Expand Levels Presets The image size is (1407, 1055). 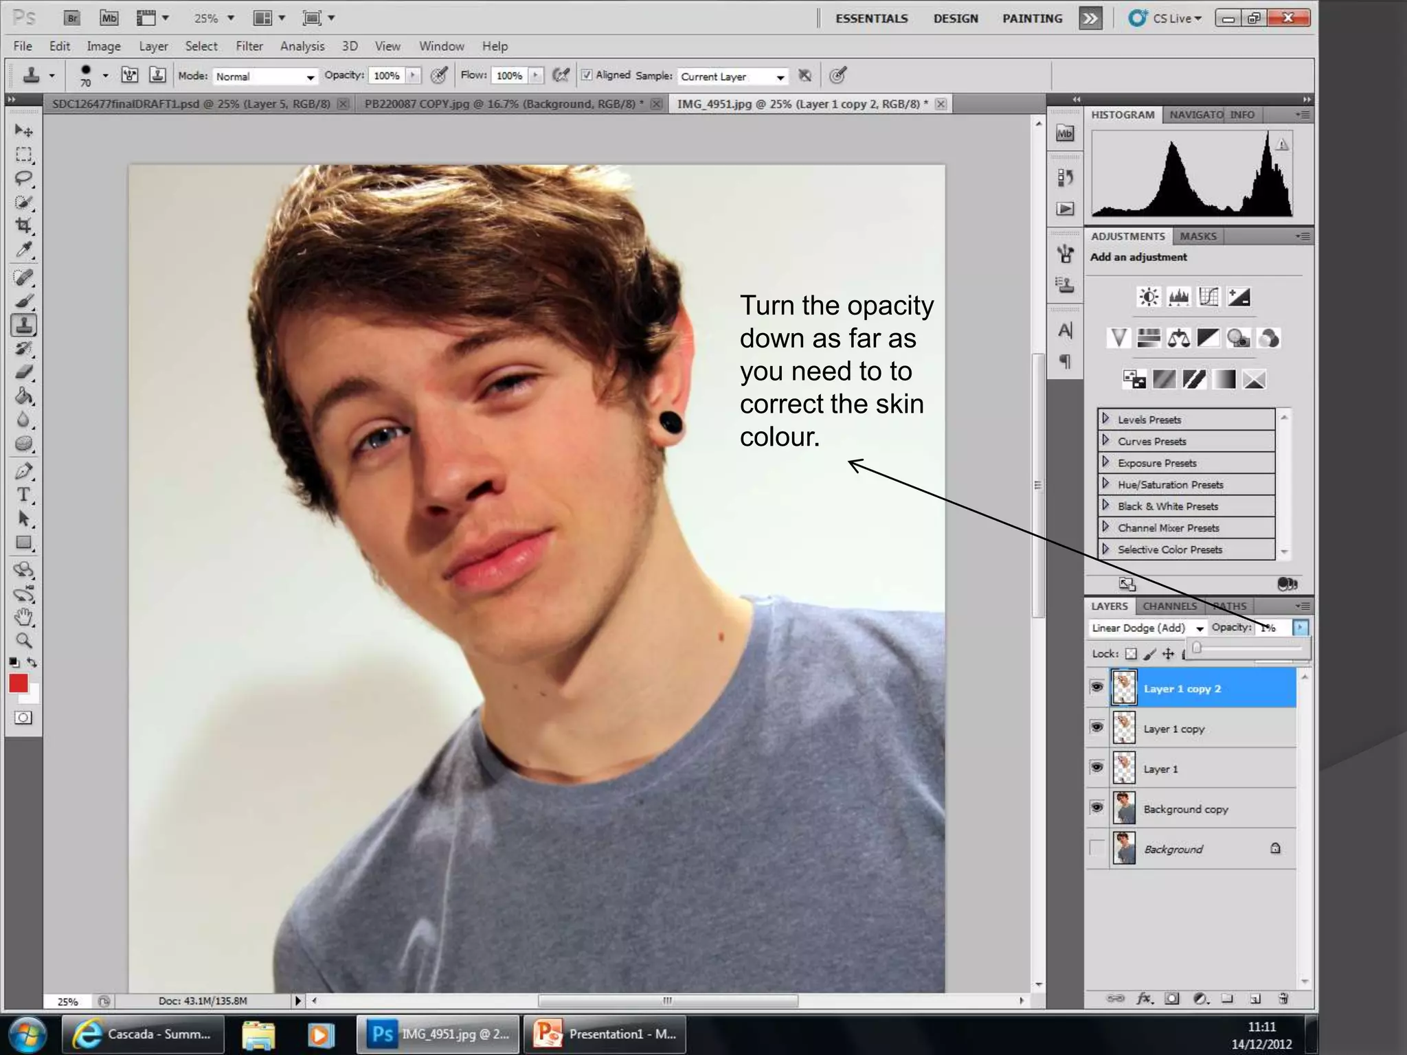pos(1106,418)
